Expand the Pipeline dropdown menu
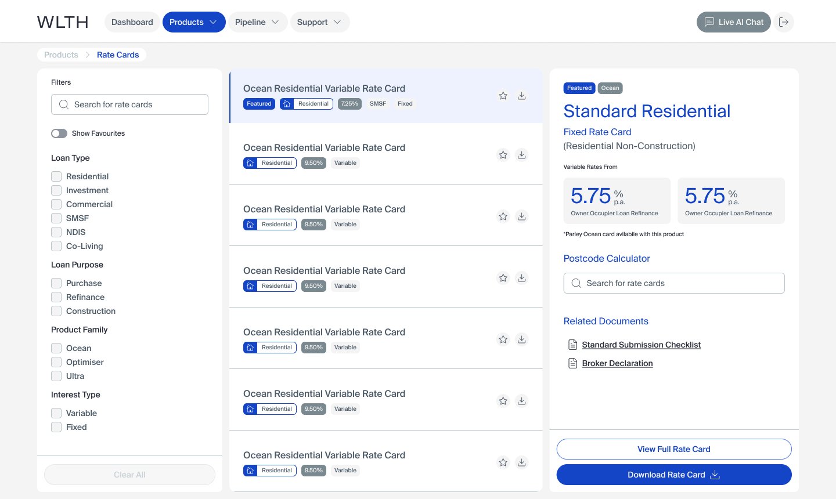Image resolution: width=836 pixels, height=499 pixels. pyautogui.click(x=257, y=22)
